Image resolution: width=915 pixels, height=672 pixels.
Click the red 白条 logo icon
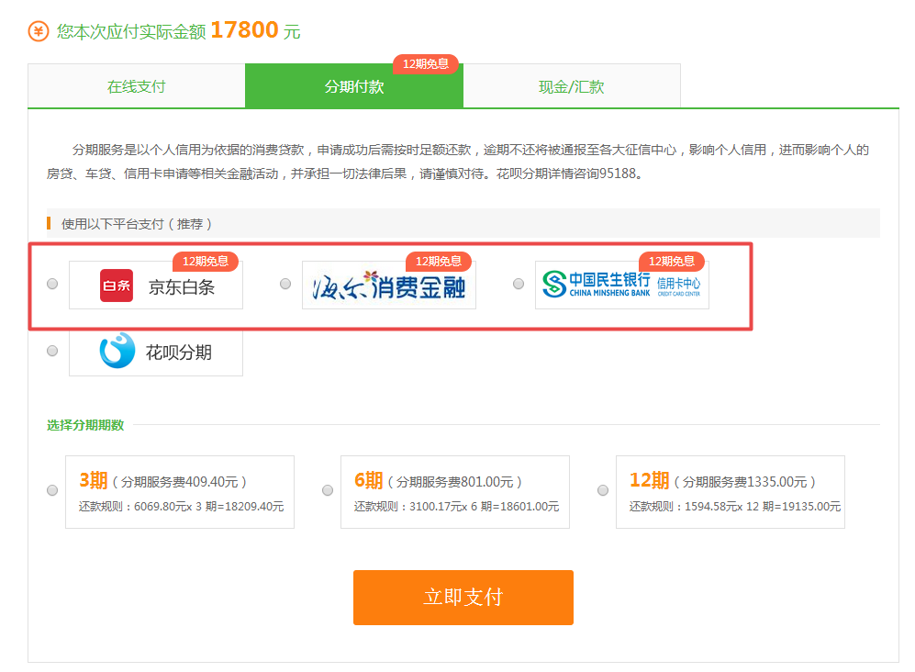[x=117, y=286]
